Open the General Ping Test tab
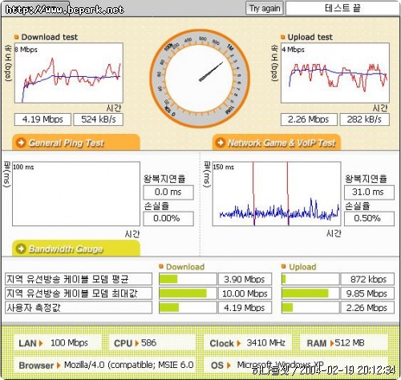Image resolution: width=401 pixels, height=380 pixels. (x=76, y=143)
